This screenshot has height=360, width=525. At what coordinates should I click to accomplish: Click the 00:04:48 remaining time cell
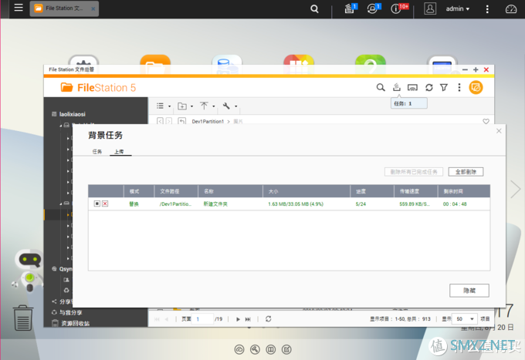[x=455, y=204]
